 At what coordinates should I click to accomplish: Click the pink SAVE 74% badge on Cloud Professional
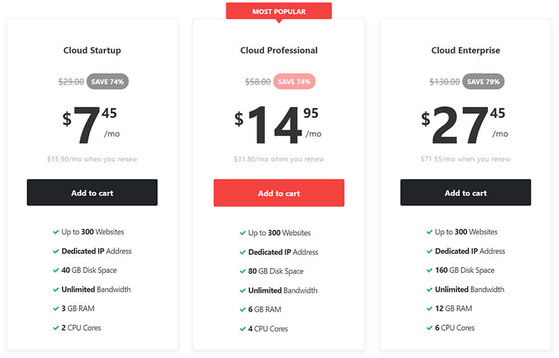[294, 81]
